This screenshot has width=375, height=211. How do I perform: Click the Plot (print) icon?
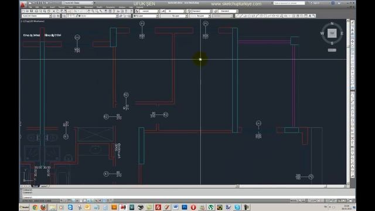click(36, 11)
